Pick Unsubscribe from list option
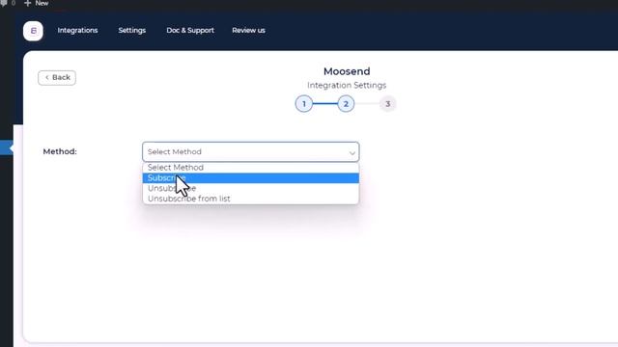Viewport: 618px width, 347px height. (x=251, y=199)
